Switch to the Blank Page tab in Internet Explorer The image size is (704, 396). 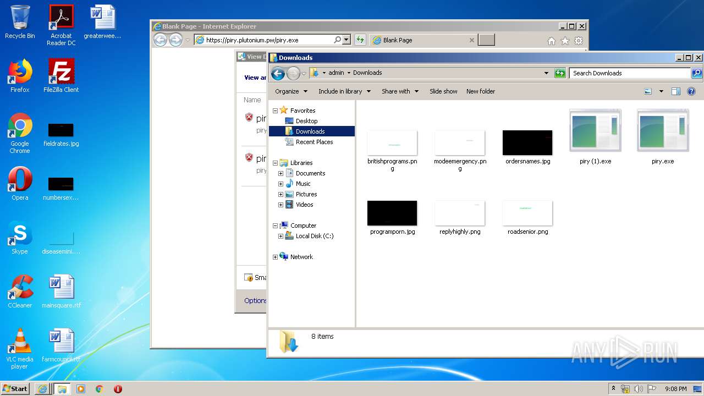(x=422, y=40)
